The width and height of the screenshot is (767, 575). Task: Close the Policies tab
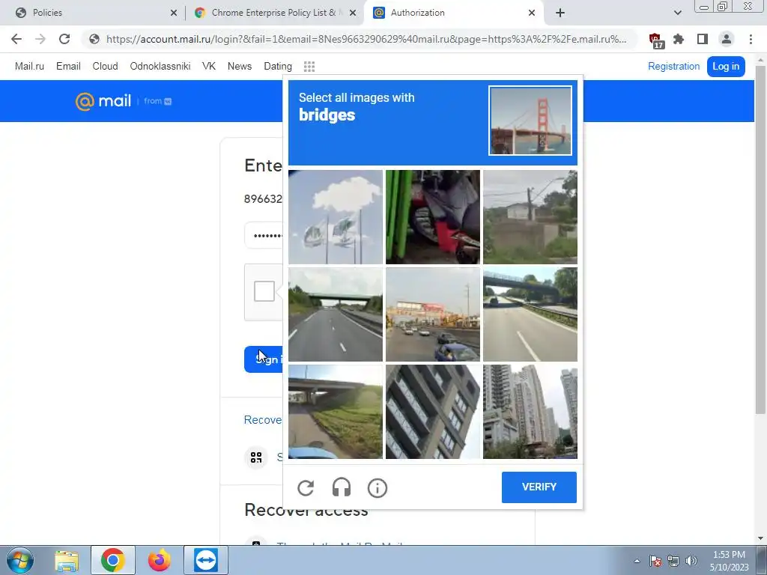coord(174,13)
